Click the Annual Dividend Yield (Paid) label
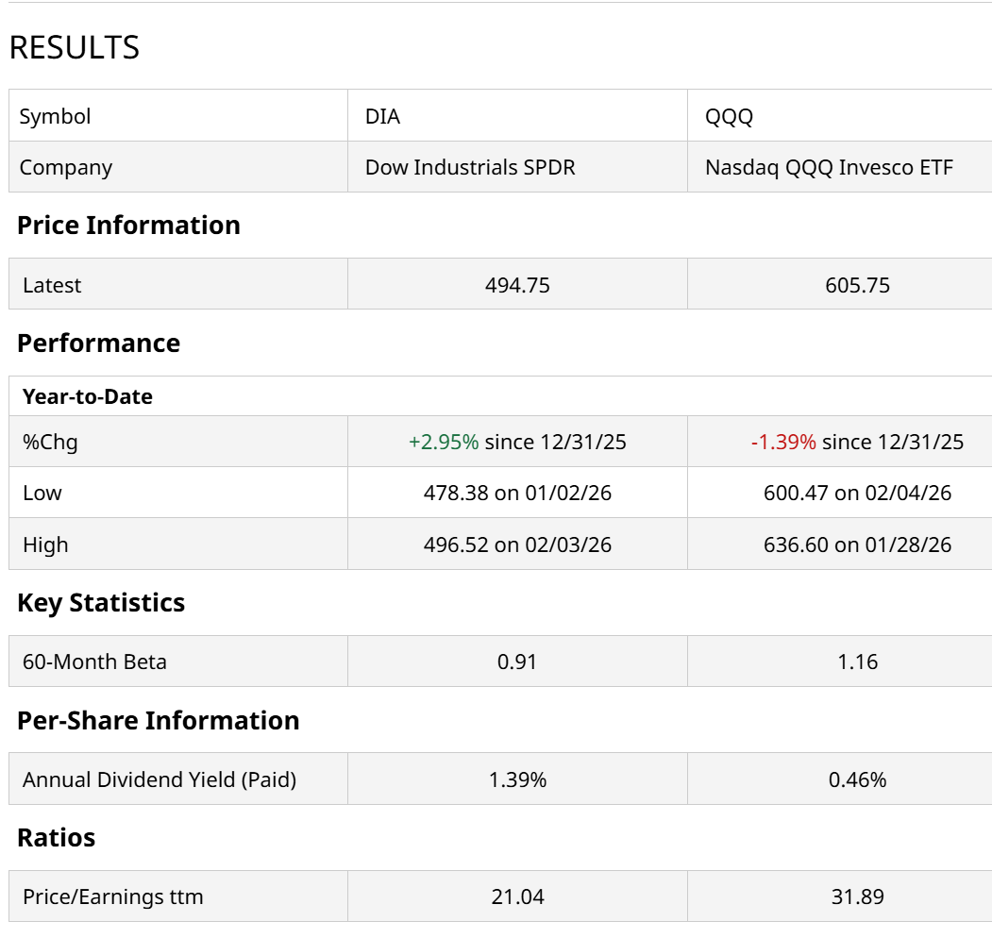Viewport: 992px width, 938px height. tap(160, 779)
